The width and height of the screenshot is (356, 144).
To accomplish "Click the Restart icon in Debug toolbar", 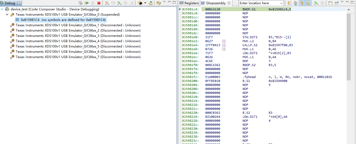I will pos(151,3).
